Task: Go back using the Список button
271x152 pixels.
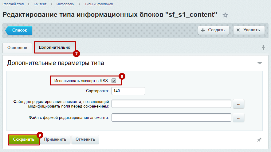Action: click(x=19, y=30)
